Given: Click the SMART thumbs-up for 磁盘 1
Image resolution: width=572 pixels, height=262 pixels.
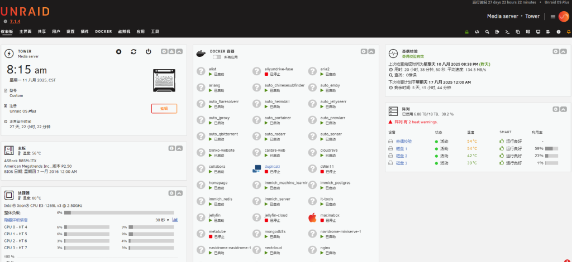Looking at the screenshot, I should (502, 148).
